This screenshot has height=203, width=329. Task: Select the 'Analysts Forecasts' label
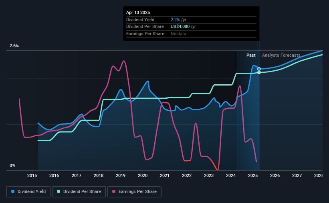click(281, 56)
